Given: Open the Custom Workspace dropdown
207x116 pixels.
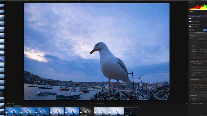Looking at the screenshot, I should [198, 33].
